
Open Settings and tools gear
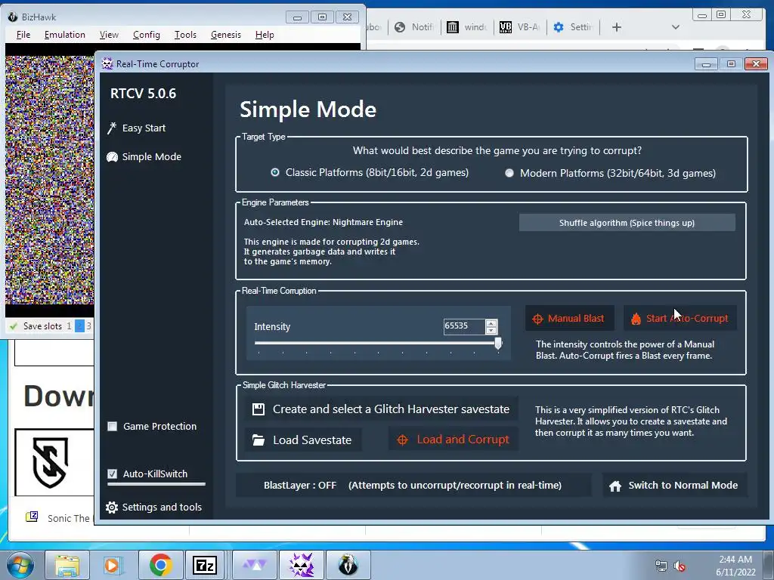coord(154,507)
